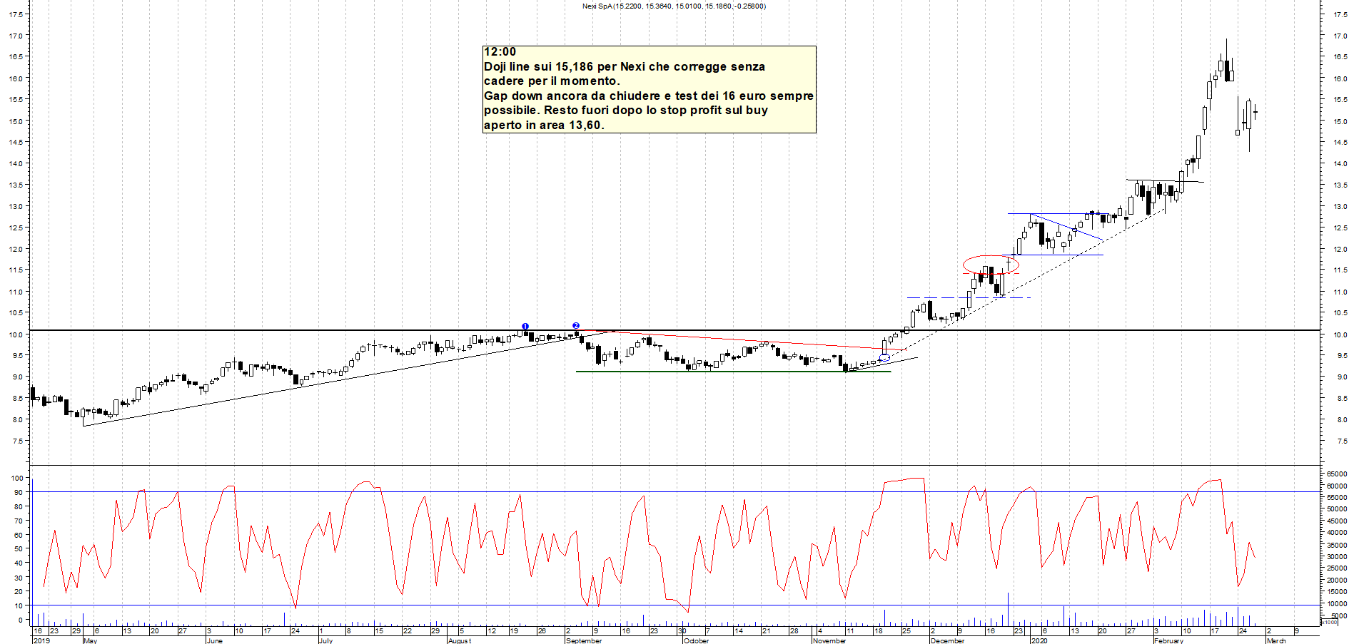Click the 50000 value on volume scale
This screenshot has width=1349, height=644.
pos(1337,509)
